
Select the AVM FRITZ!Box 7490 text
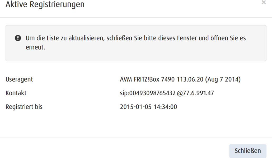click(147, 79)
